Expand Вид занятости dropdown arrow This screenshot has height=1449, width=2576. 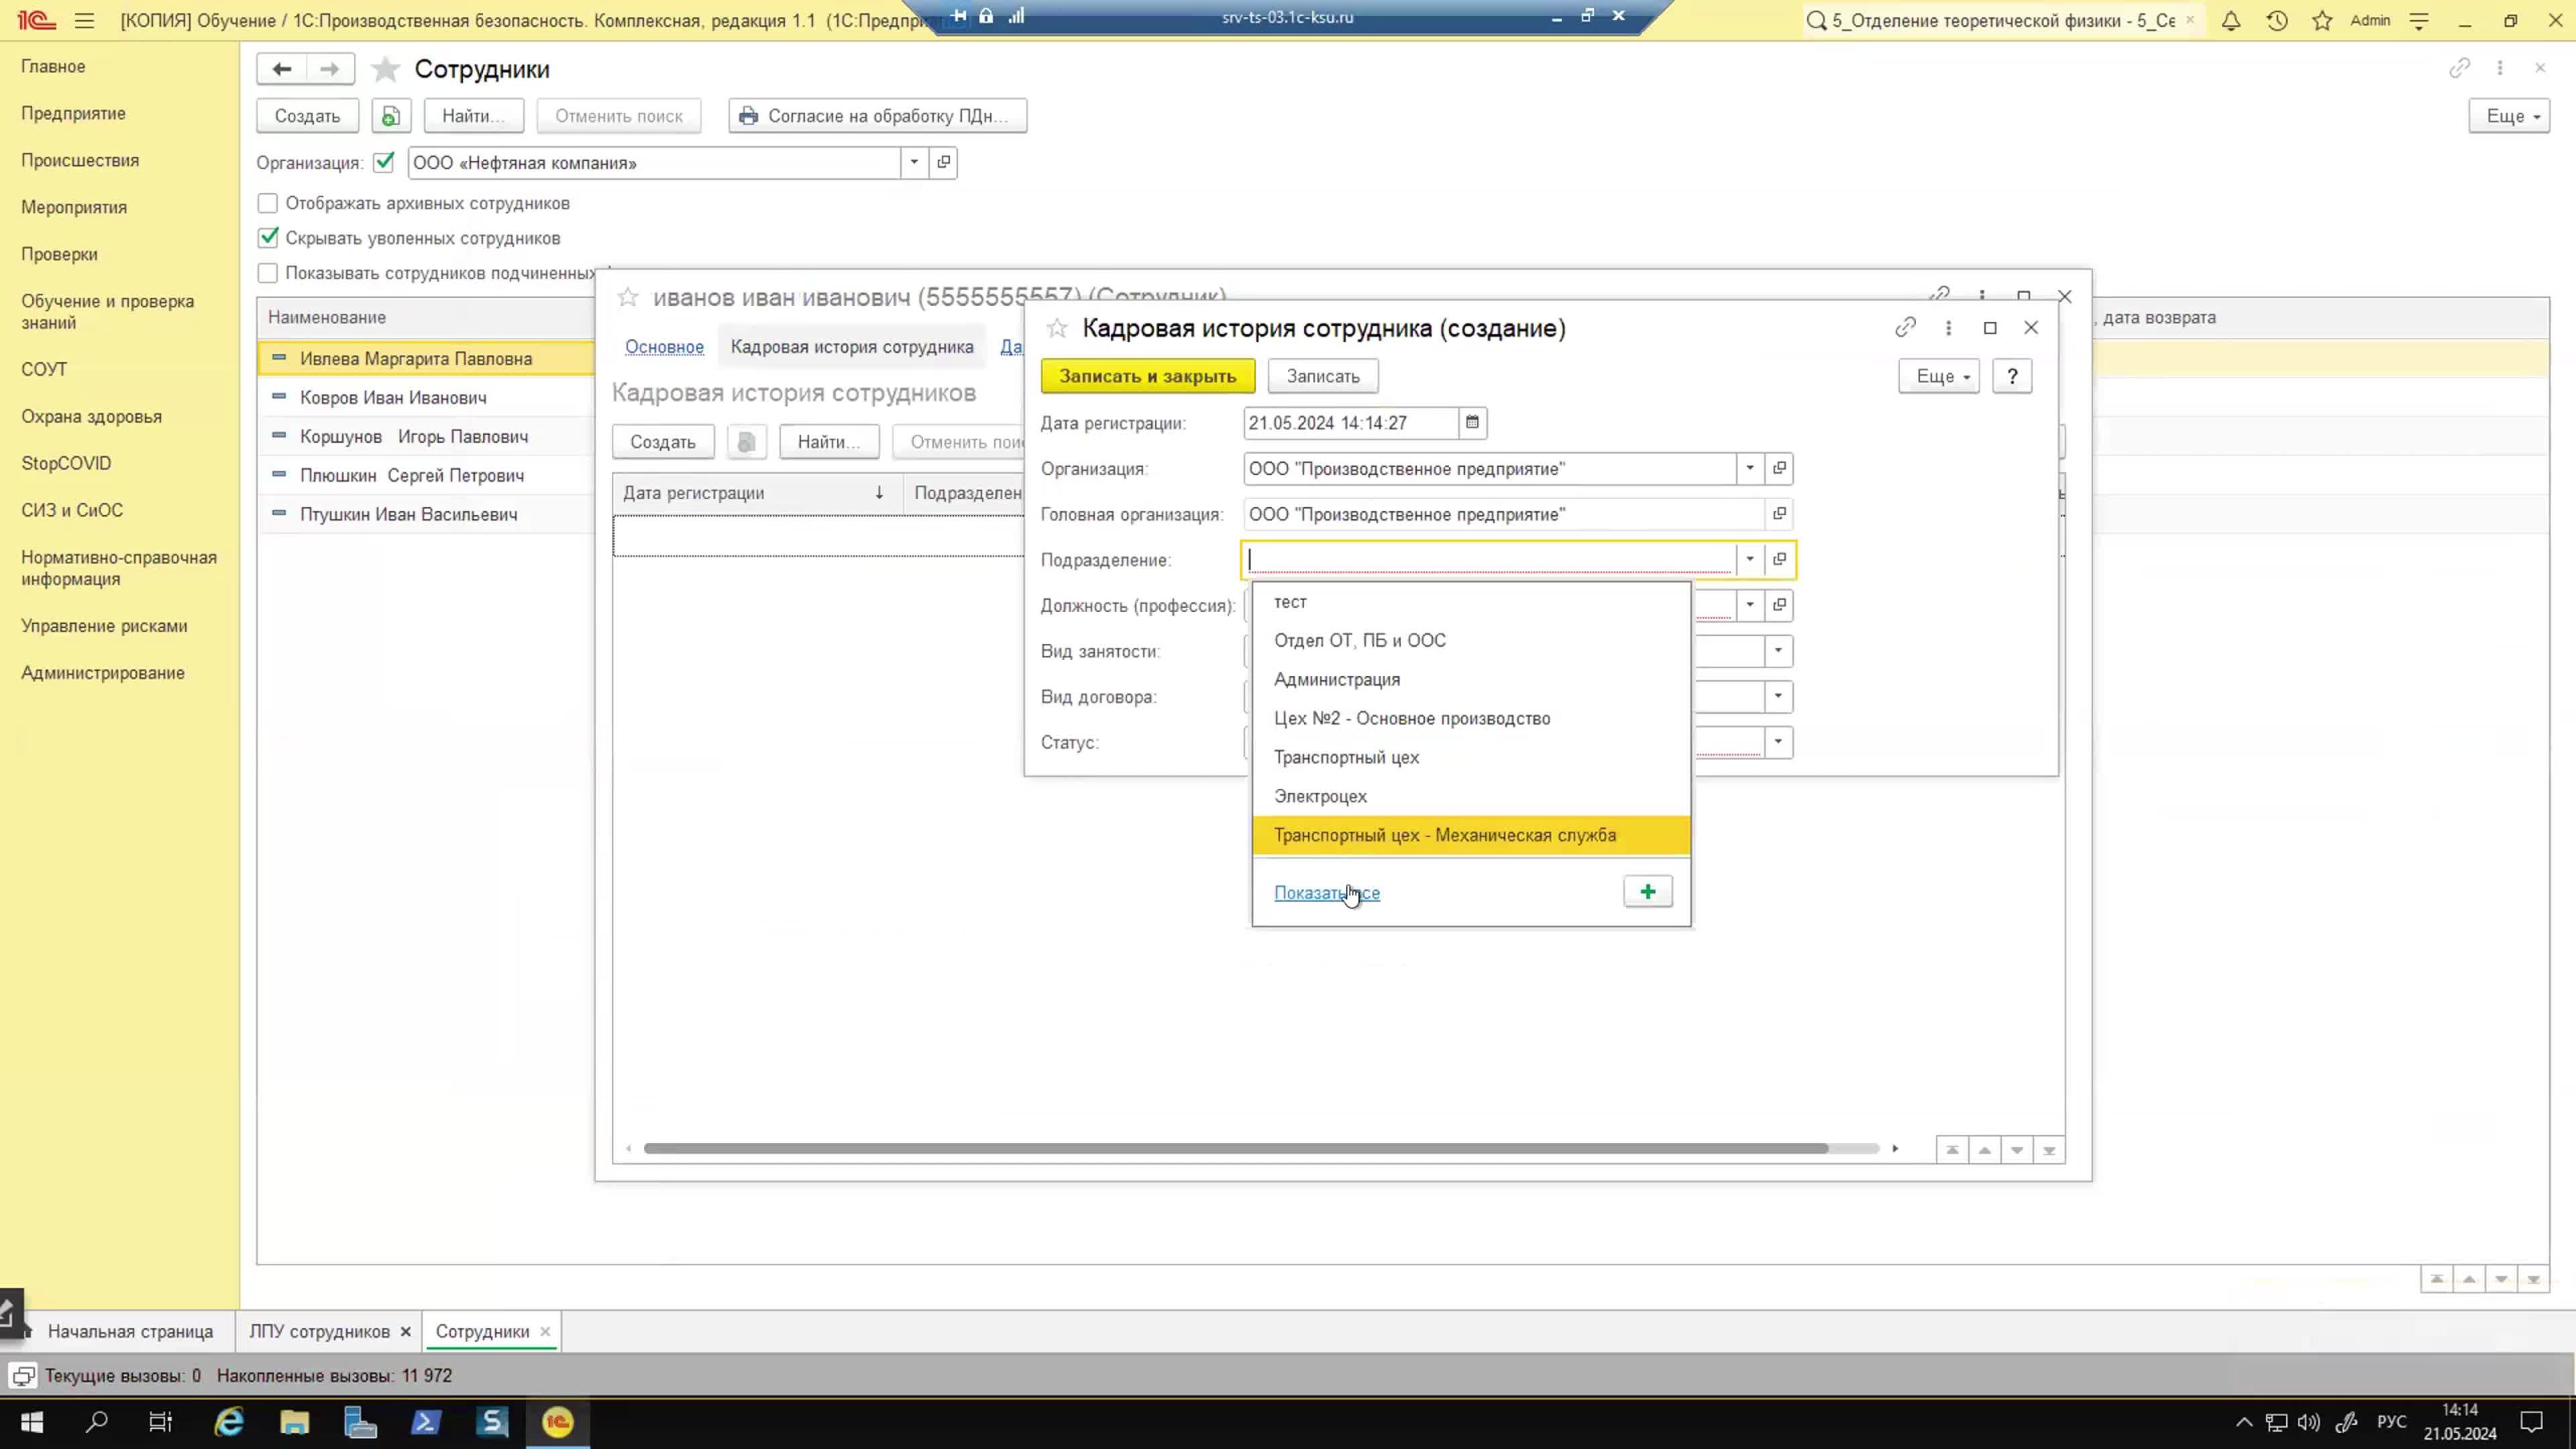pyautogui.click(x=1778, y=651)
